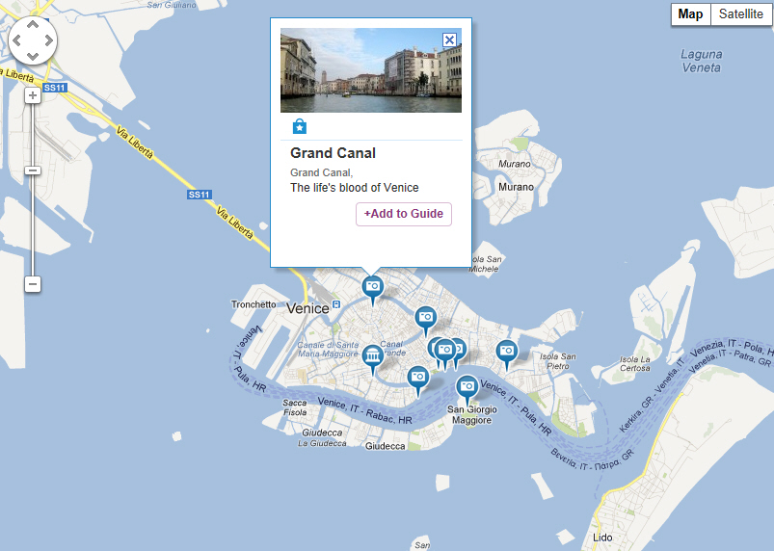The height and width of the screenshot is (551, 774).
Task: Pan the map up with the top arrow
Action: point(33,24)
